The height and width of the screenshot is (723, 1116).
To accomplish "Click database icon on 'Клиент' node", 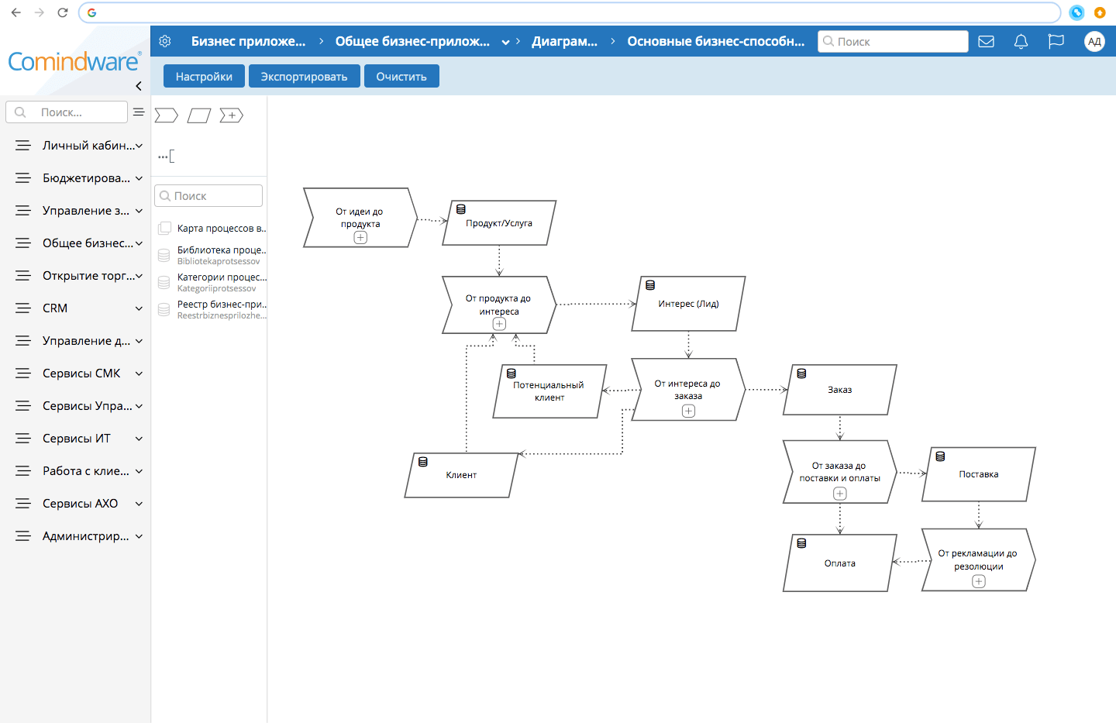I will click(x=422, y=462).
